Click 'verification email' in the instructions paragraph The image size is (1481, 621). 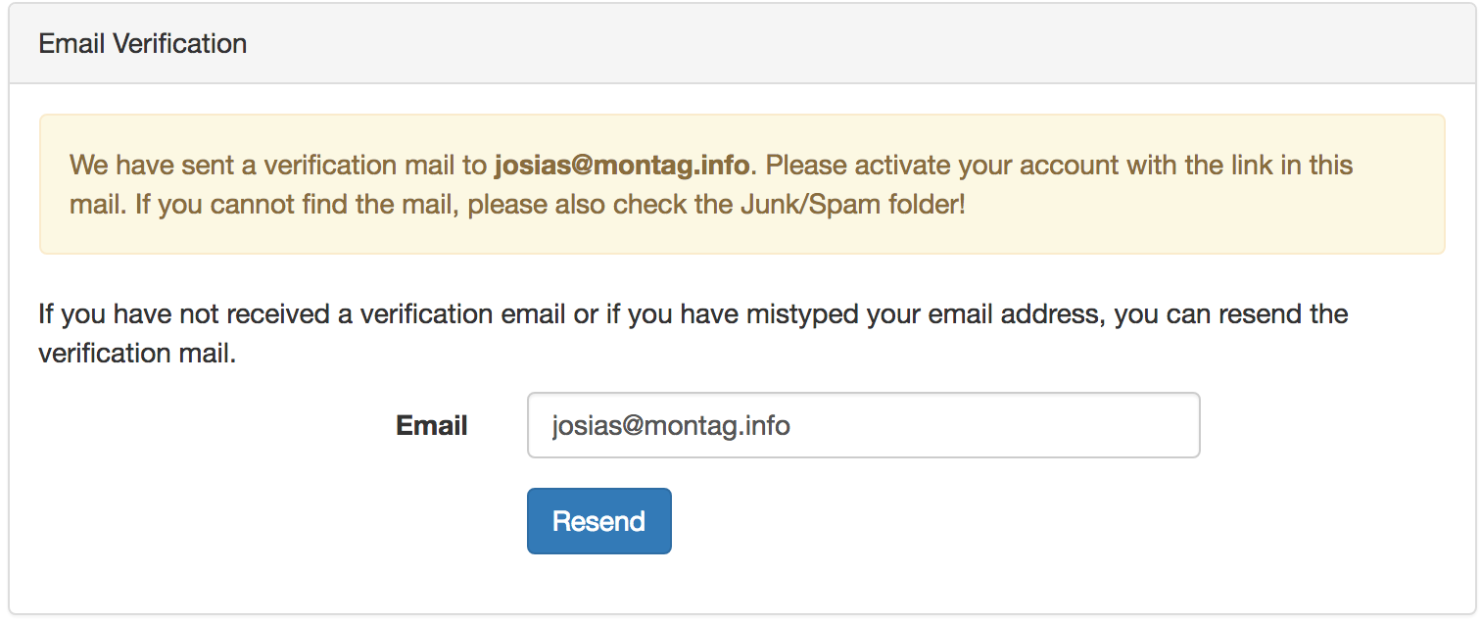click(462, 314)
